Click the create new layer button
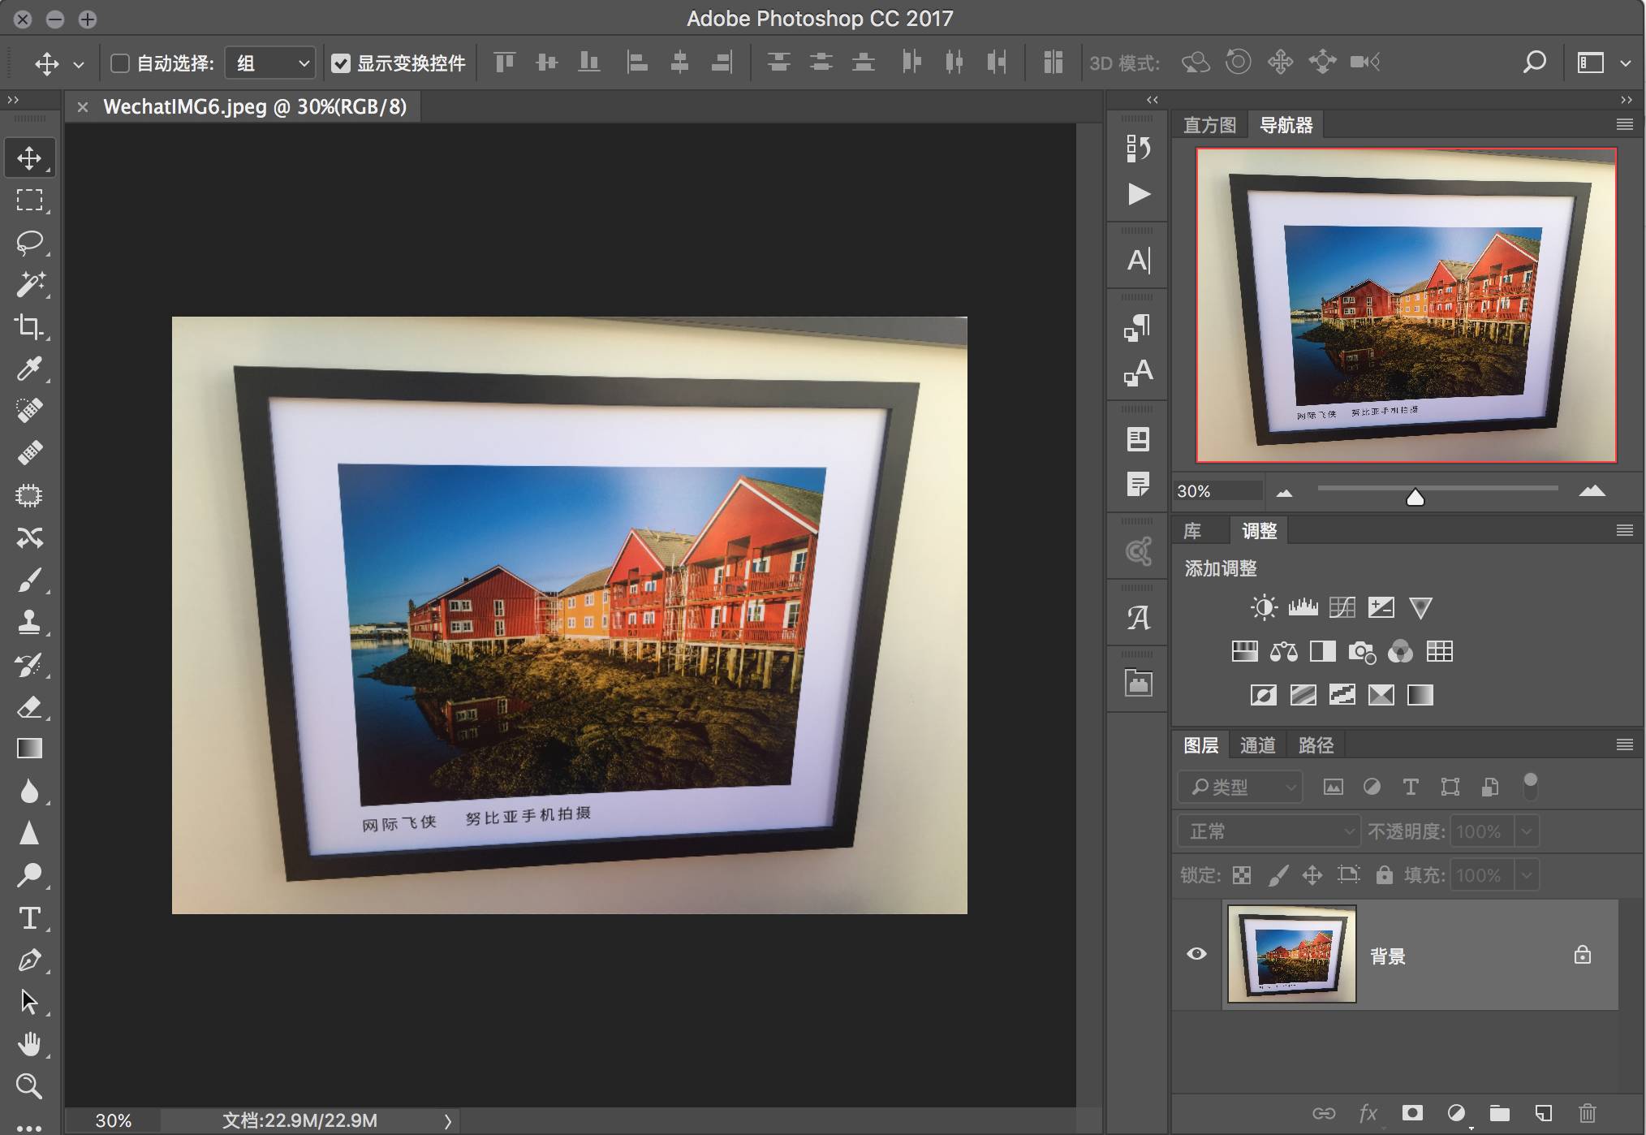 pos(1543,1112)
